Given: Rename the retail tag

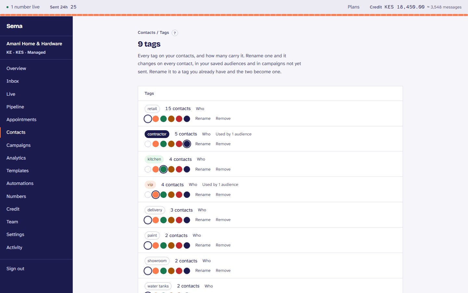Looking at the screenshot, I should (203, 119).
